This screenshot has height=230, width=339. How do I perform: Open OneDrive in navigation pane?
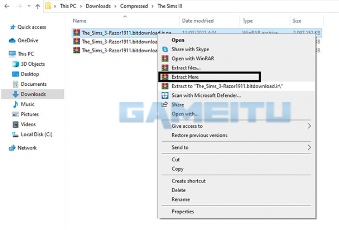pos(28,40)
